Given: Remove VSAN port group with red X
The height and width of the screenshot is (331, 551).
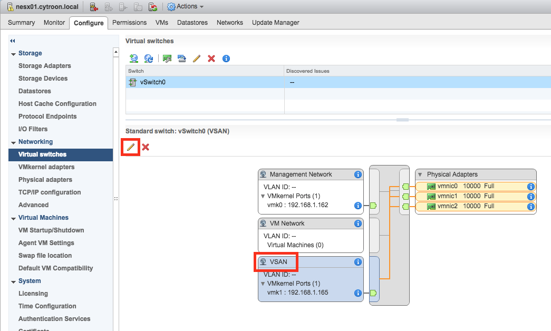Looking at the screenshot, I should [x=146, y=147].
